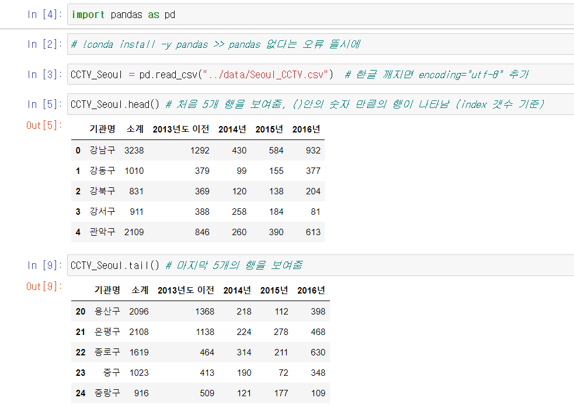The width and height of the screenshot is (574, 405).
Task: Click 소계 header in head table
Action: pyautogui.click(x=135, y=129)
